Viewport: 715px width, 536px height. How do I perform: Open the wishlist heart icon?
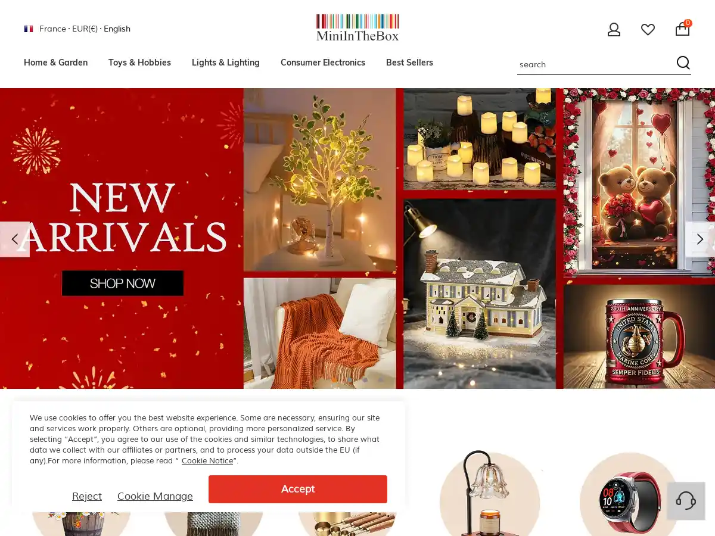pyautogui.click(x=648, y=29)
